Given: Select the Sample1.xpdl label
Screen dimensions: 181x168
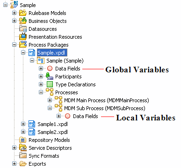Looking at the screenshot, I should pos(53,124).
